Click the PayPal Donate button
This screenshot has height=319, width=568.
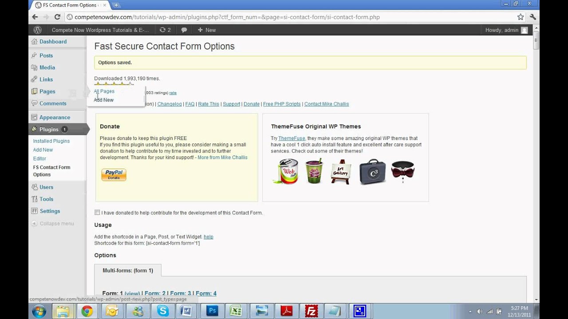[114, 175]
